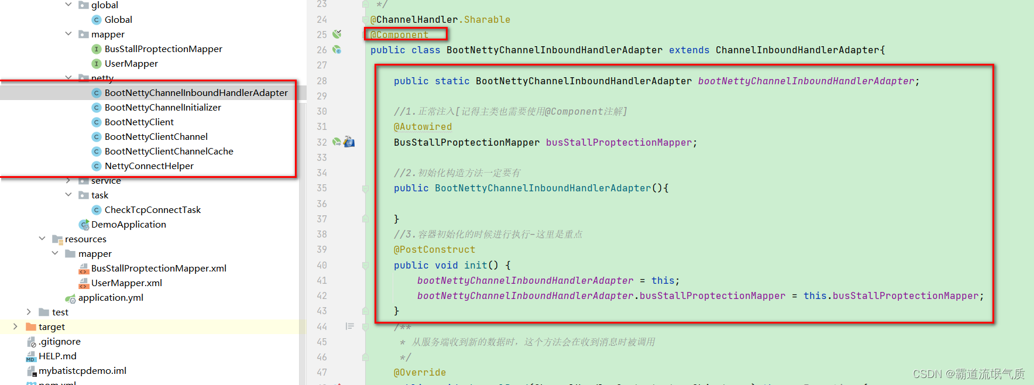Open the Global class file

pyautogui.click(x=118, y=20)
